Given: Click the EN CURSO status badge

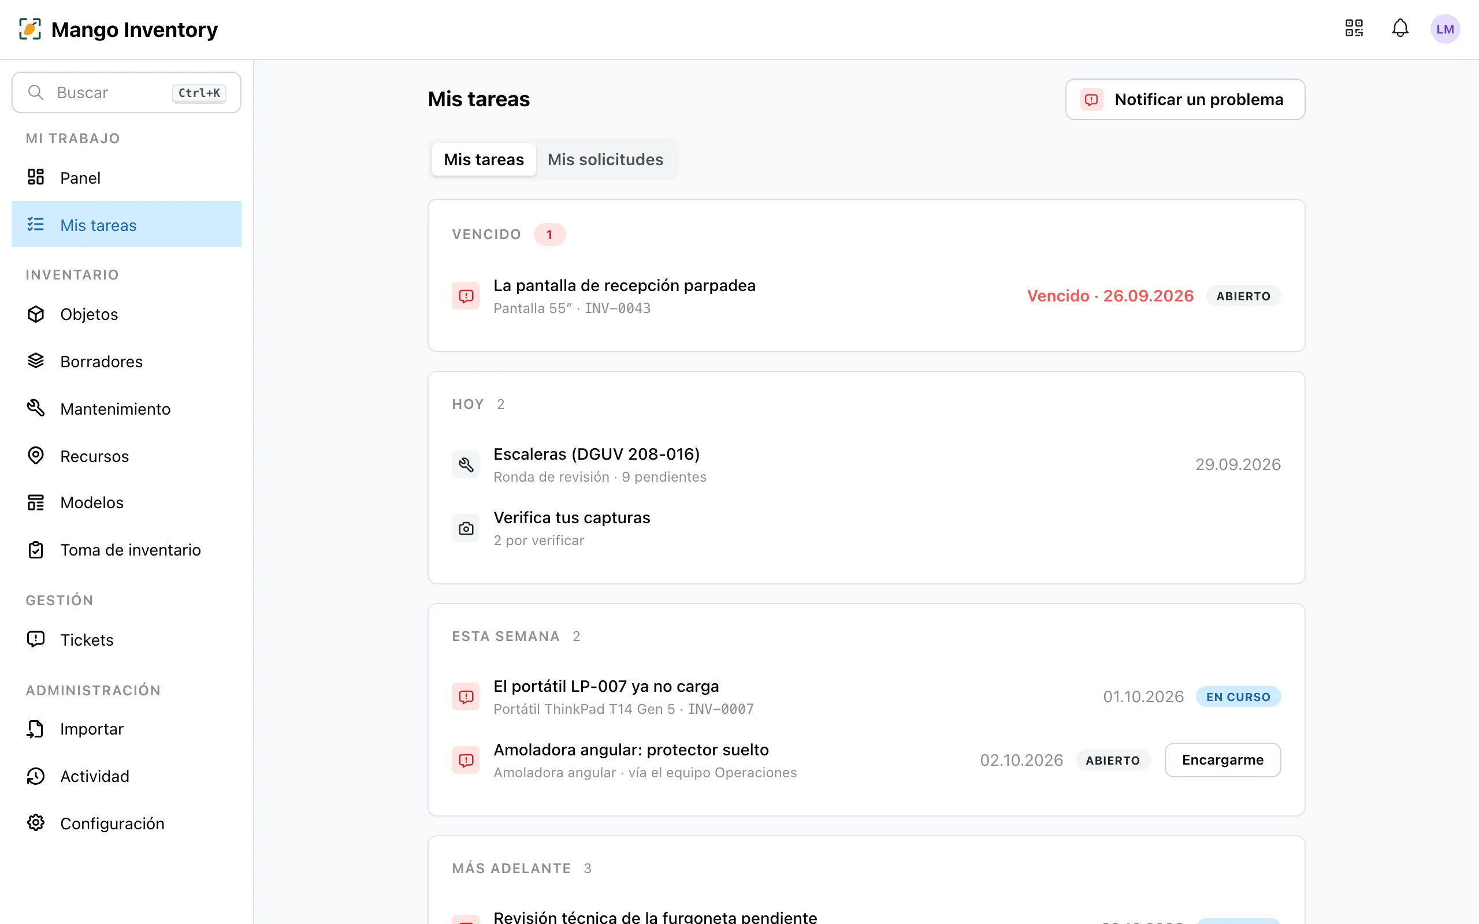Looking at the screenshot, I should pyautogui.click(x=1238, y=696).
